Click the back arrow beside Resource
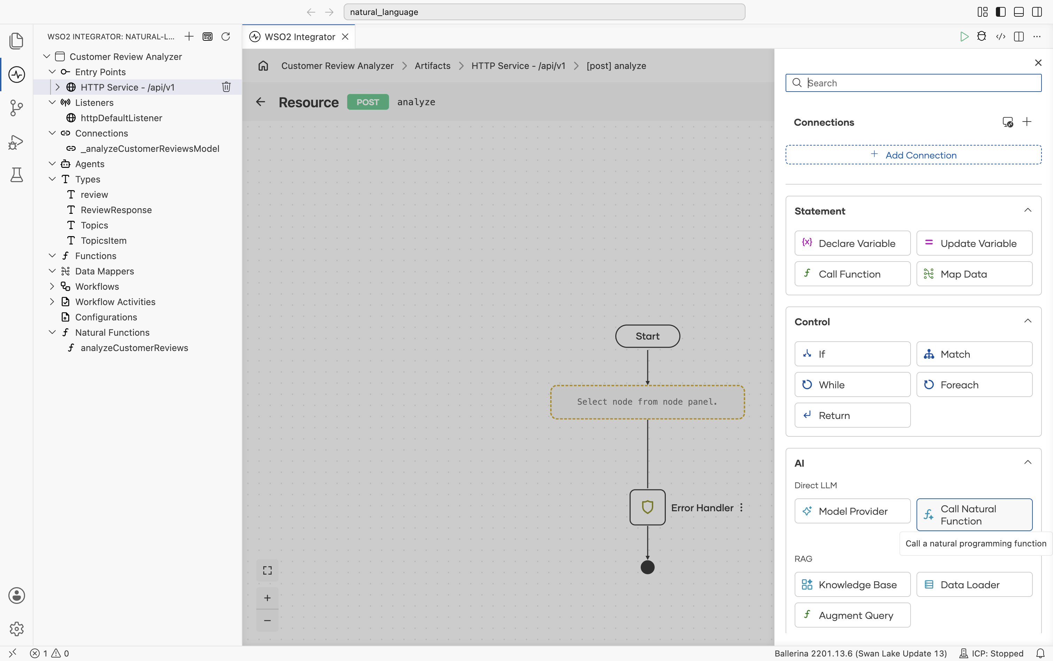Viewport: 1053px width, 661px height. click(261, 102)
